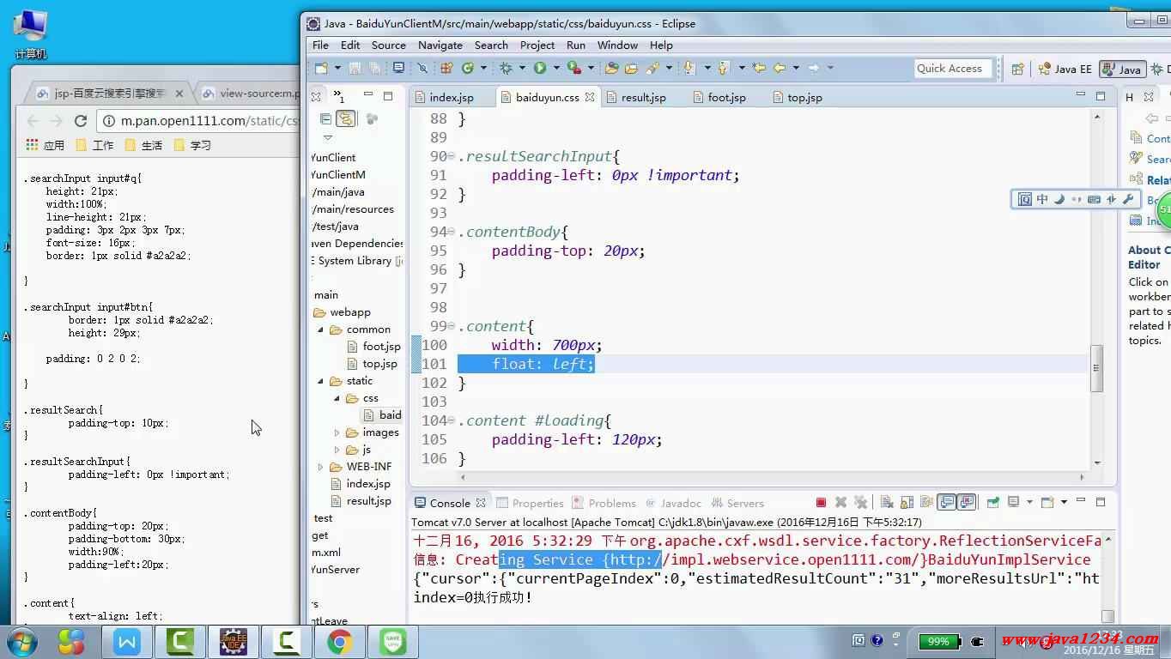Click the Remove Launch X icon in Console
The width and height of the screenshot is (1171, 659).
pos(841,503)
